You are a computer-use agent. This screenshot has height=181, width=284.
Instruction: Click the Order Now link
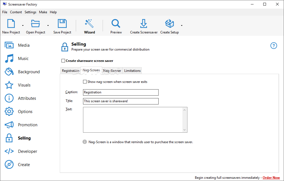tap(271, 178)
